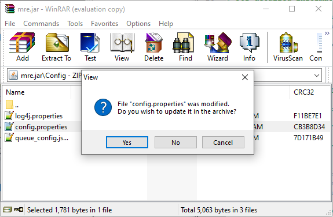Confirm update with Yes button

pyautogui.click(x=127, y=143)
